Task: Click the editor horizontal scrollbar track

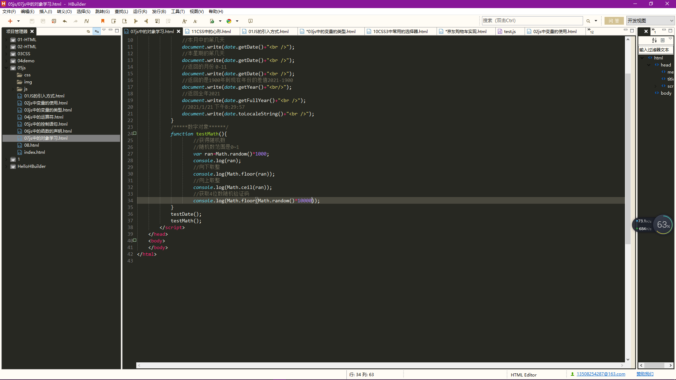Action: [x=380, y=365]
